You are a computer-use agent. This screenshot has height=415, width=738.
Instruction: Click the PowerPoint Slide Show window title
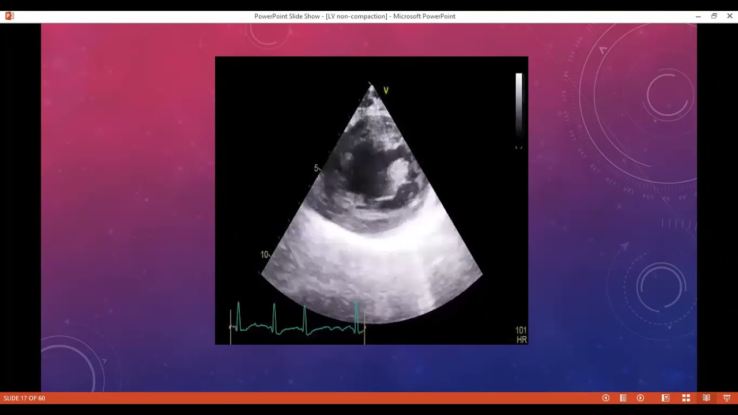click(x=355, y=16)
